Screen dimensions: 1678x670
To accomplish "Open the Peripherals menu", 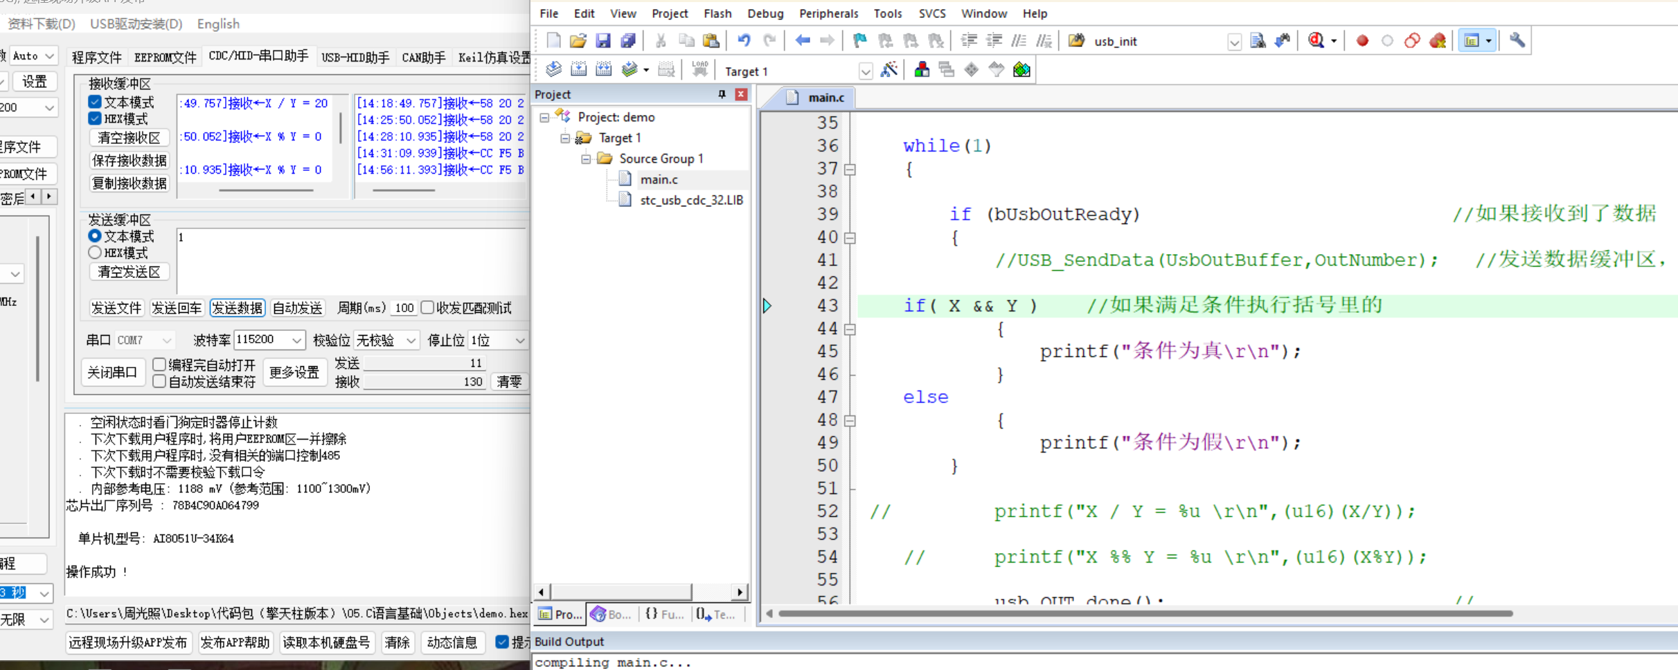I will pos(828,13).
